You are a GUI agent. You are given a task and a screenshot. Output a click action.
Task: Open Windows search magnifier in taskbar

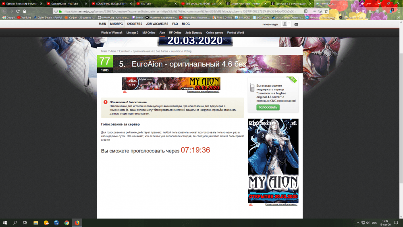15,223
